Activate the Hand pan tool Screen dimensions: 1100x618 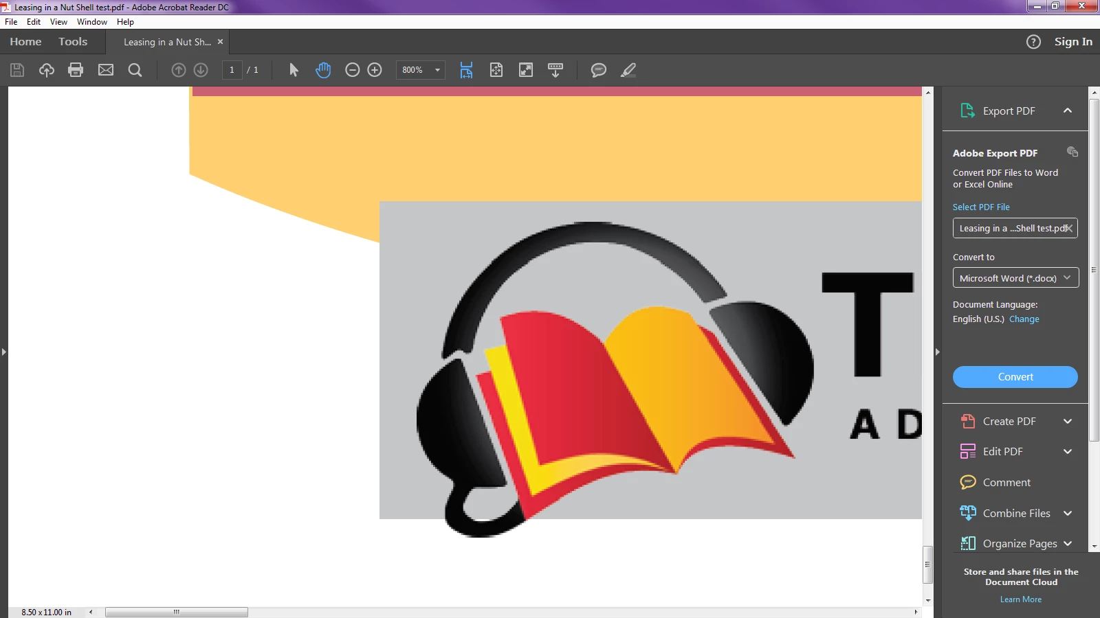(323, 70)
